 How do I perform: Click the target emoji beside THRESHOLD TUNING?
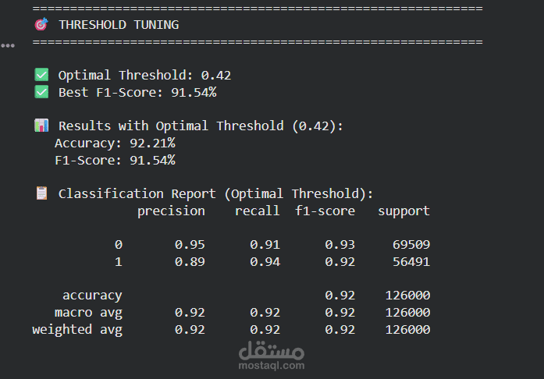pos(41,25)
